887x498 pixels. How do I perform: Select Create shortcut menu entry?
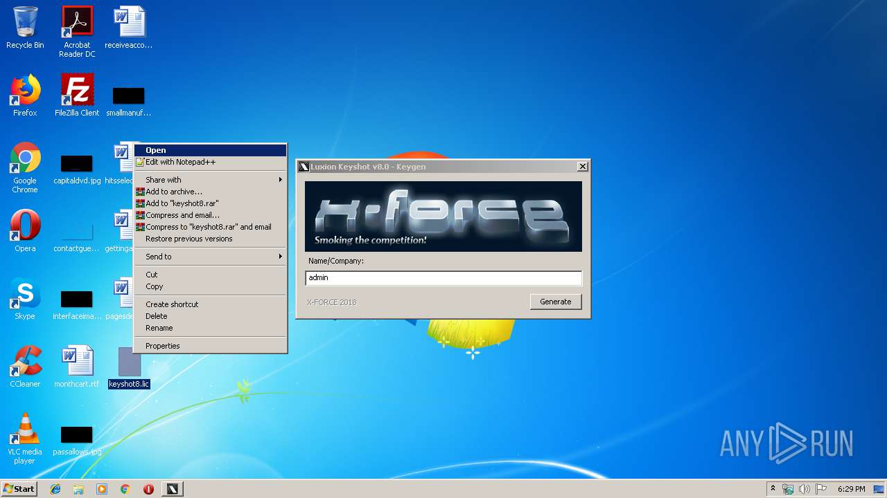click(211, 304)
